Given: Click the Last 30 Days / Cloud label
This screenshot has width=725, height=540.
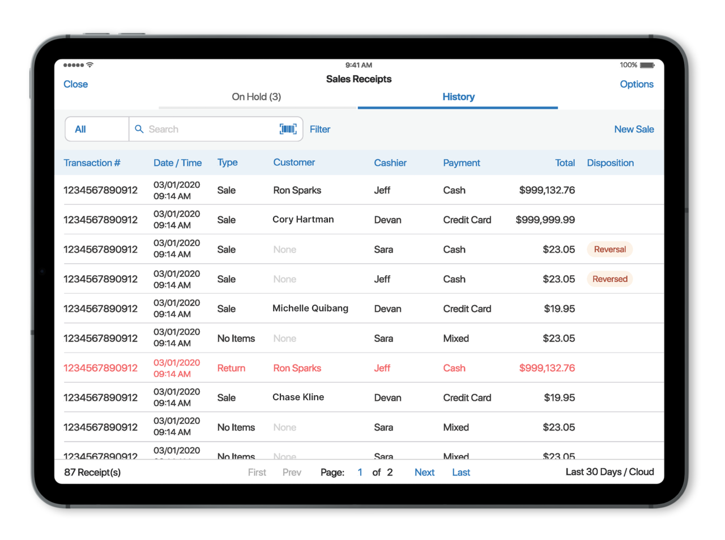Looking at the screenshot, I should coord(609,472).
